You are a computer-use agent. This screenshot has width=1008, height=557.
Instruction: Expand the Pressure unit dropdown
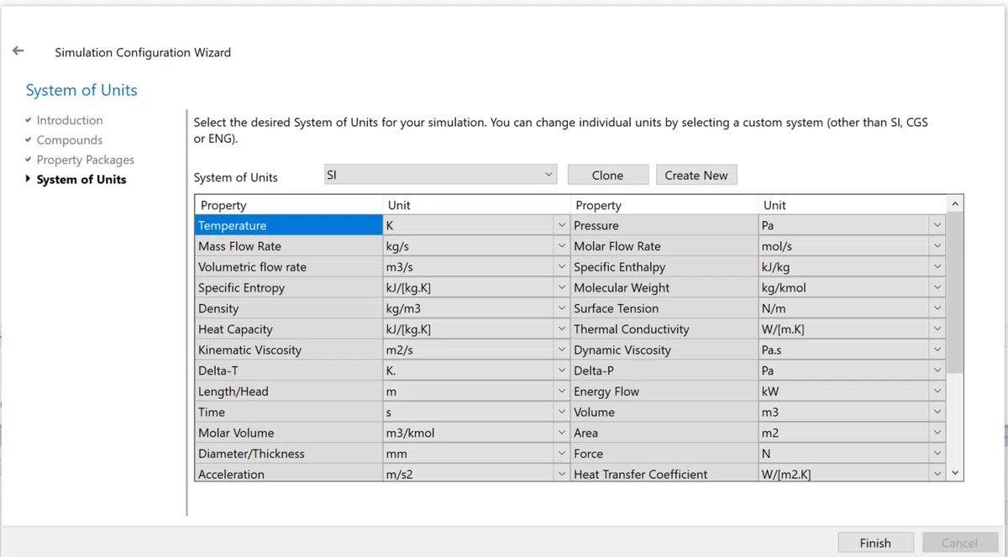[937, 225]
